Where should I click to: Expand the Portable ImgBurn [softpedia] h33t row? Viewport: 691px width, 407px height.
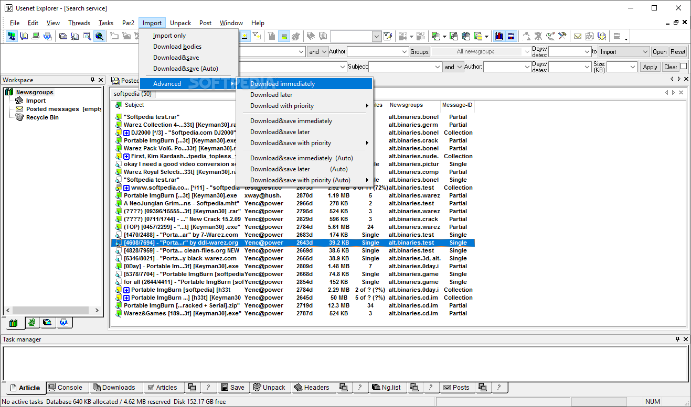click(x=126, y=290)
